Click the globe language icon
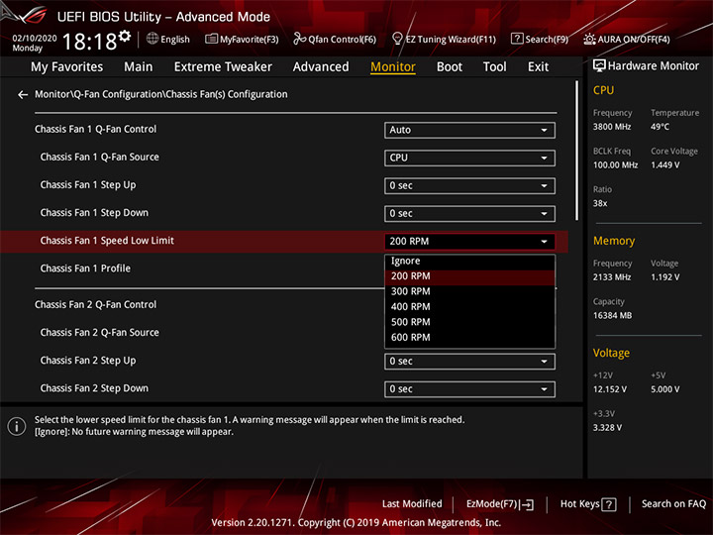Image resolution: width=713 pixels, height=535 pixels. coord(153,39)
